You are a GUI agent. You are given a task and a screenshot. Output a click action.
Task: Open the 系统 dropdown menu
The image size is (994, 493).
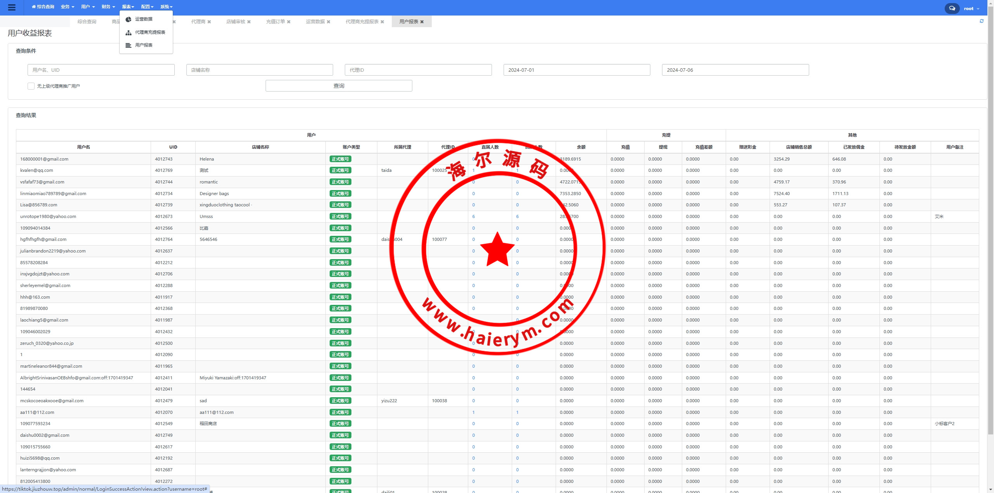[166, 7]
